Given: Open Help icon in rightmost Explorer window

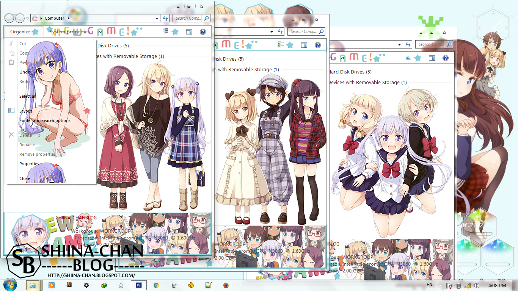Looking at the screenshot, I should pyautogui.click(x=446, y=58).
